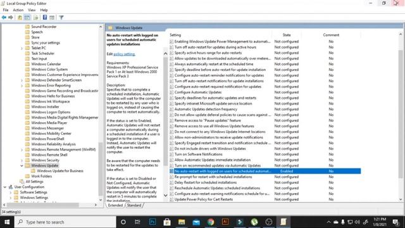Screen dimensions: 405x228
Task: Show hidden tray icons chevron
Action: pyautogui.click(x=328, y=222)
